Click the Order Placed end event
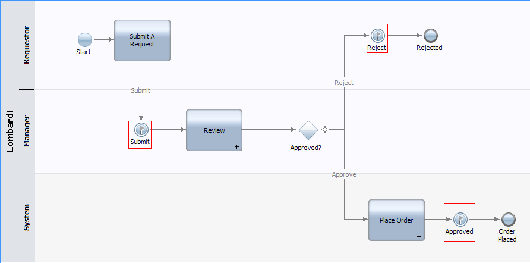This screenshot has height=263, width=530. (508, 220)
